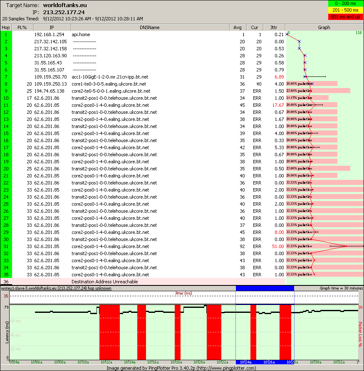The image size is (364, 371).
Task: Click the Hop column header
Action: 6,27
